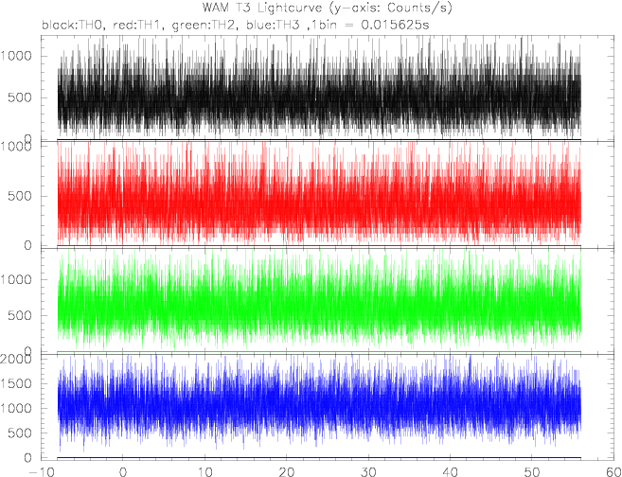The image size is (622, 477).
Task: Click x-axis label "50"
Action: coord(532,471)
